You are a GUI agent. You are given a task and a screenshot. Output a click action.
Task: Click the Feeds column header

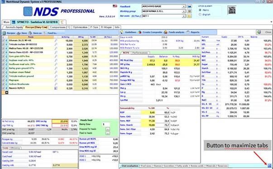tap(31, 37)
